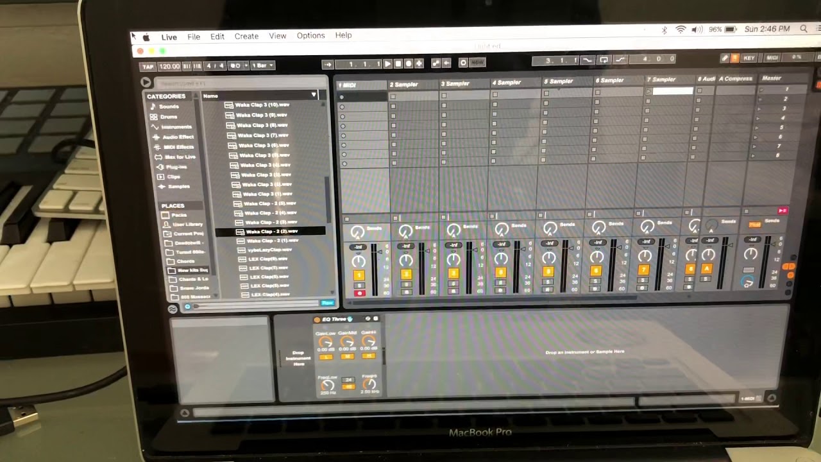Toggle track 2 activator button
This screenshot has height=462, width=821.
[x=406, y=275]
